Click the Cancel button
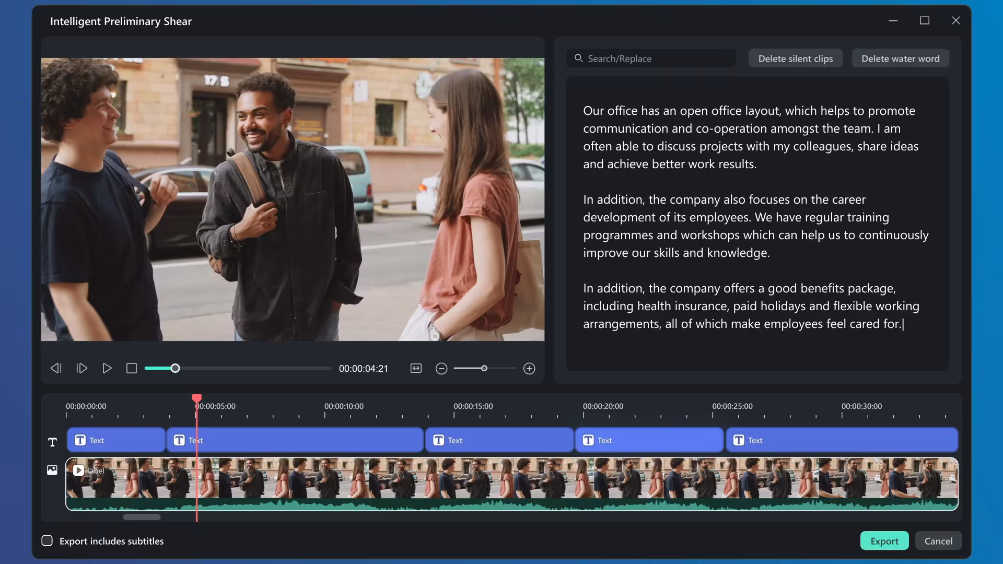 click(938, 541)
